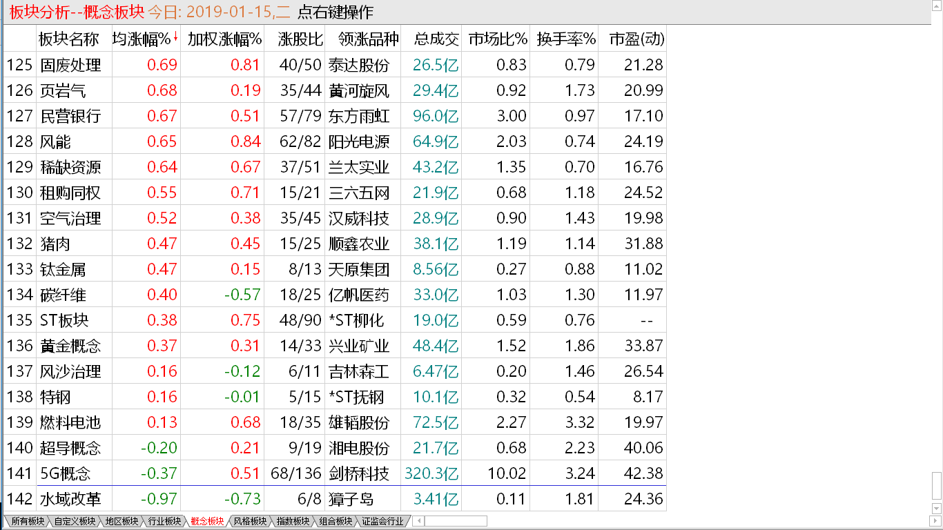
Task: Select the 风格板块 tab
Action: point(249,521)
